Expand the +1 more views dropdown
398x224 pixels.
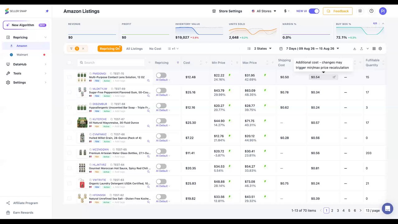(173, 49)
